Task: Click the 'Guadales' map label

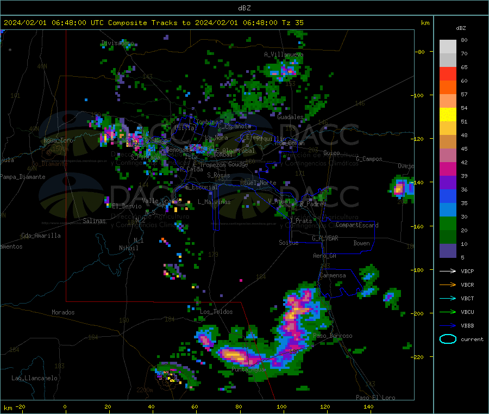Action: pyautogui.click(x=290, y=117)
